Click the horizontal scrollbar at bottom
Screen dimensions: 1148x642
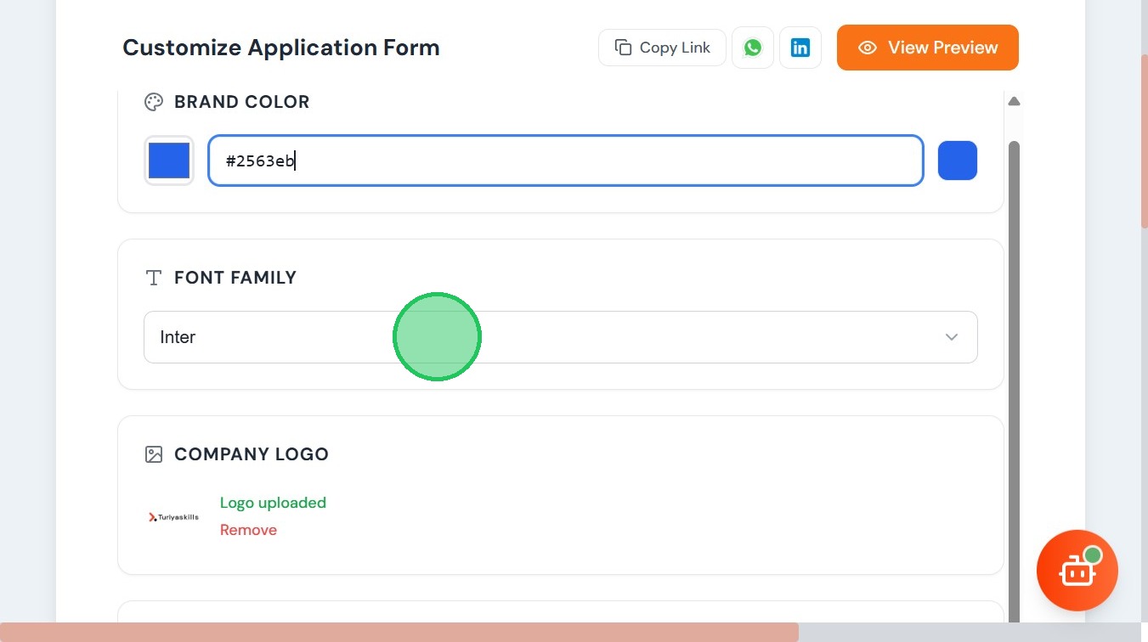399,633
